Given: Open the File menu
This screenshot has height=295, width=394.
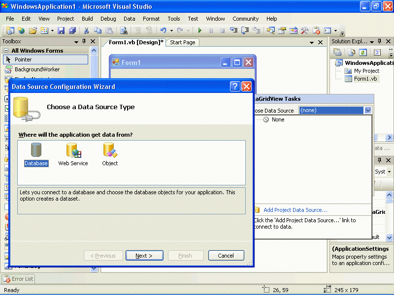Looking at the screenshot, I should coord(10,19).
